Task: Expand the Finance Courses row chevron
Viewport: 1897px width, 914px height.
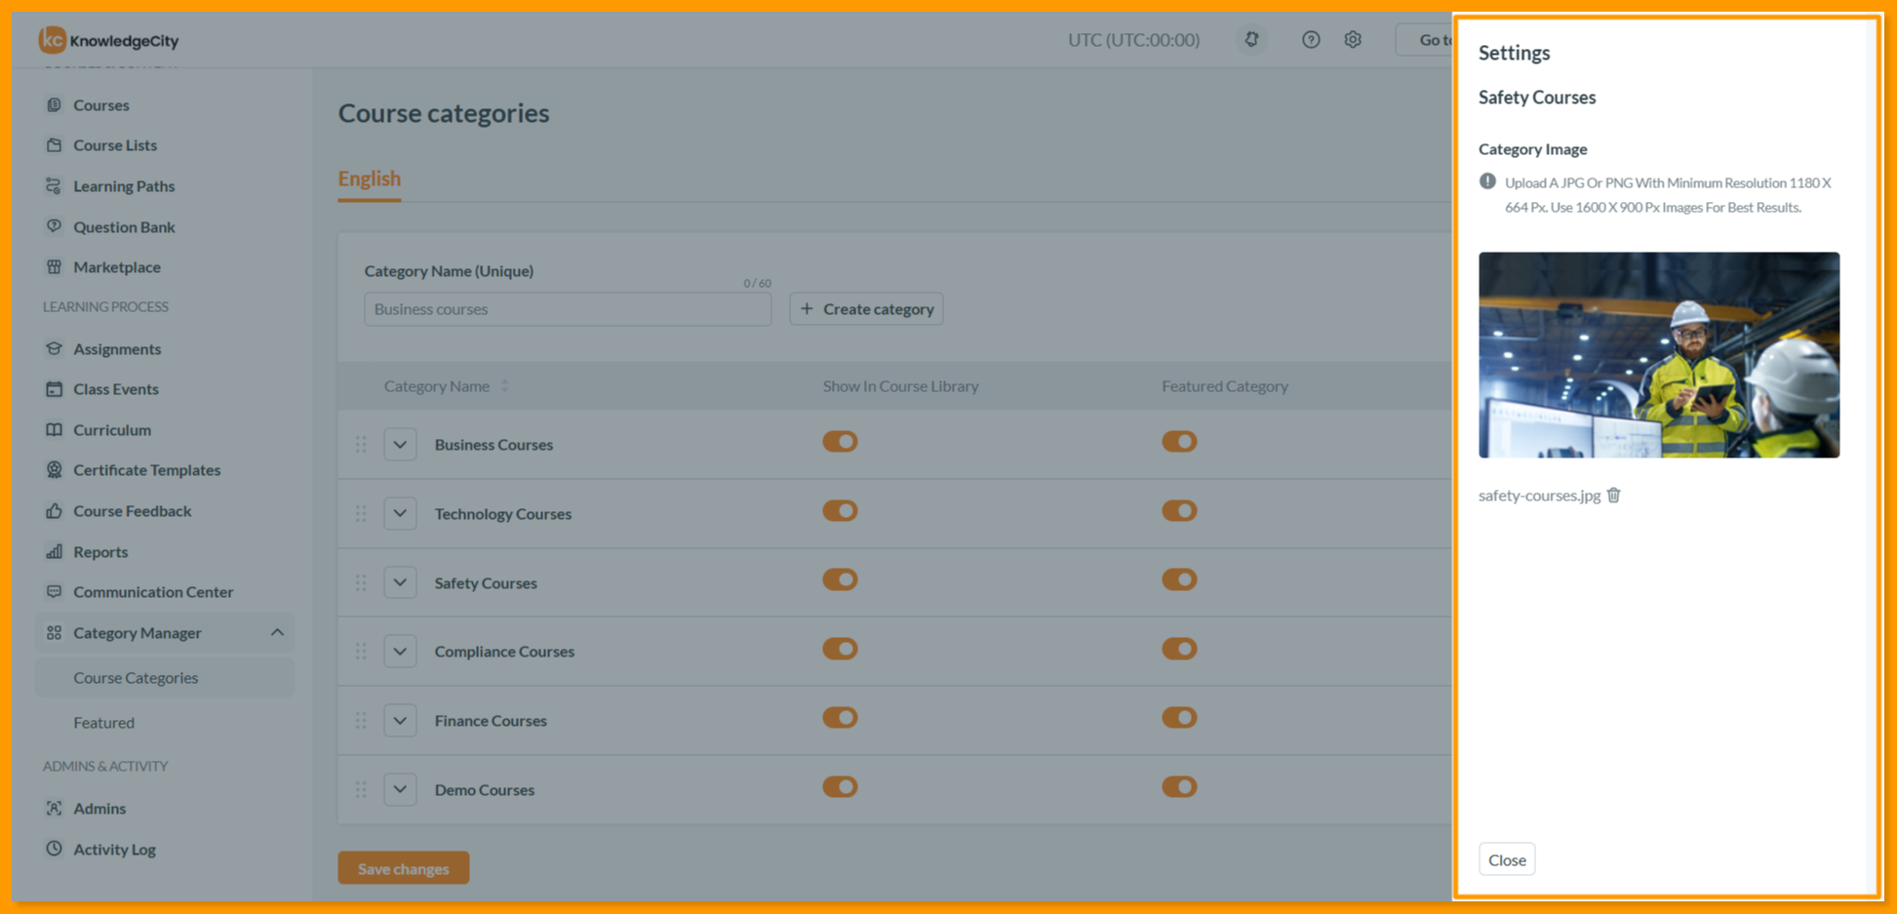Action: click(x=400, y=720)
